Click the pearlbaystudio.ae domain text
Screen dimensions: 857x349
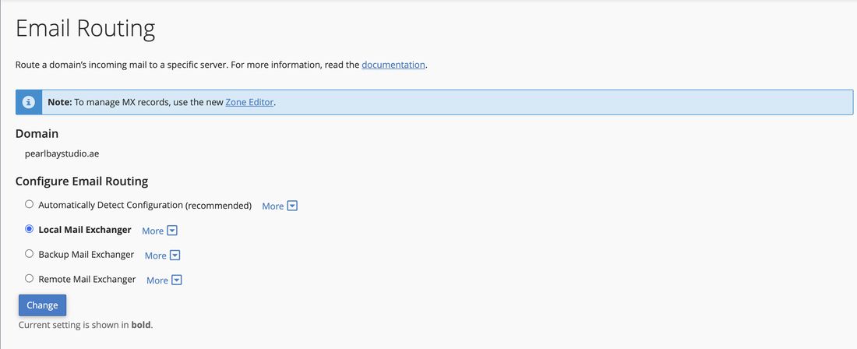pyautogui.click(x=62, y=154)
